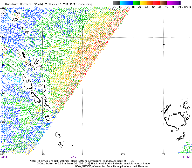
Task: Click the '-12' latitude axis label
Action: click(x=2, y=36)
